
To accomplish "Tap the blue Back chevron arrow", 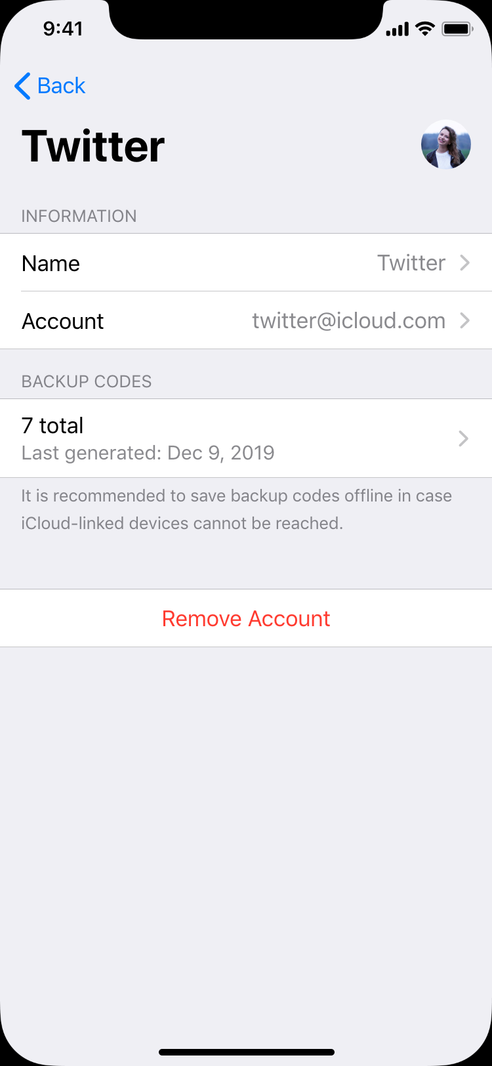I will pos(22,86).
